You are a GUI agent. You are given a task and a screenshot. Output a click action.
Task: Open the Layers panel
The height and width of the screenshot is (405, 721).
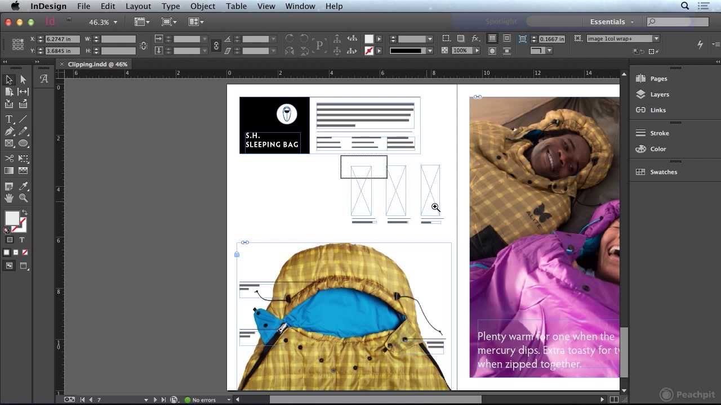pos(659,94)
